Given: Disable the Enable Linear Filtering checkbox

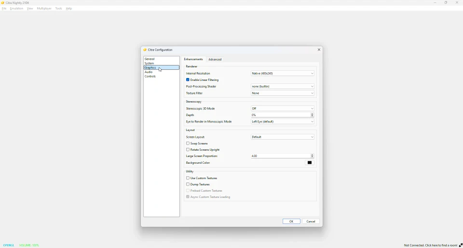Looking at the screenshot, I should pyautogui.click(x=188, y=80).
